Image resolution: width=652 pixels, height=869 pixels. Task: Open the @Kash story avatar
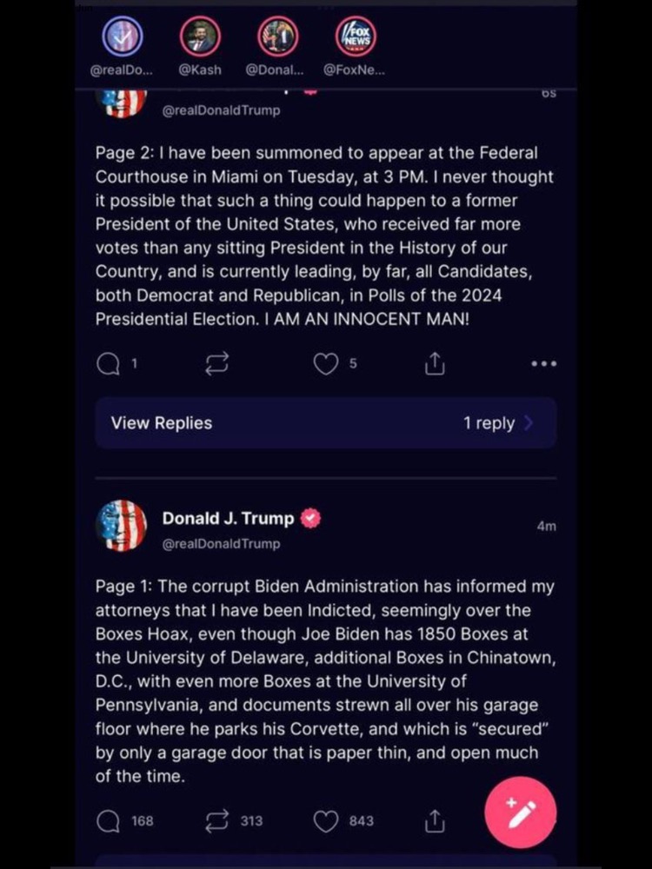point(200,37)
